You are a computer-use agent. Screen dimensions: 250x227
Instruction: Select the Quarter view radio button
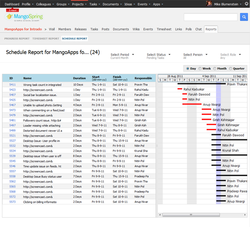point(230,69)
